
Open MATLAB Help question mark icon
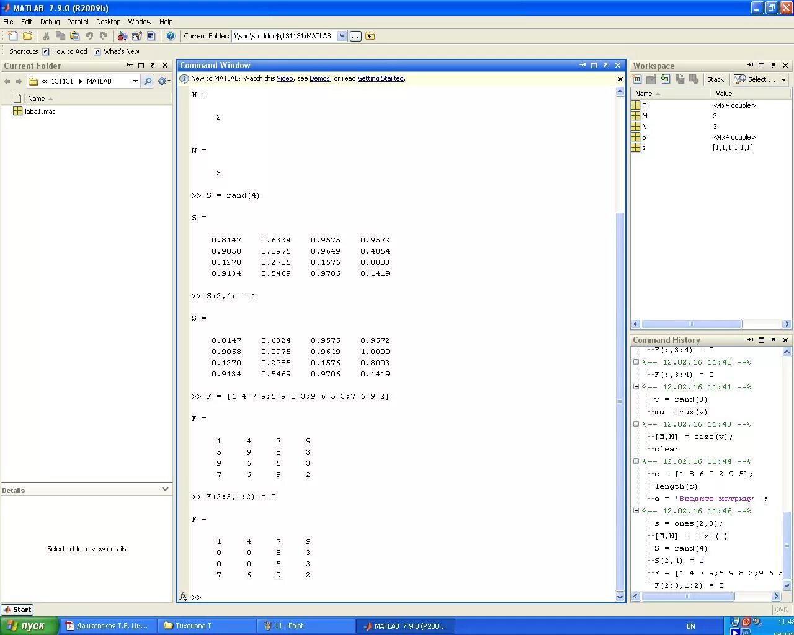[171, 36]
